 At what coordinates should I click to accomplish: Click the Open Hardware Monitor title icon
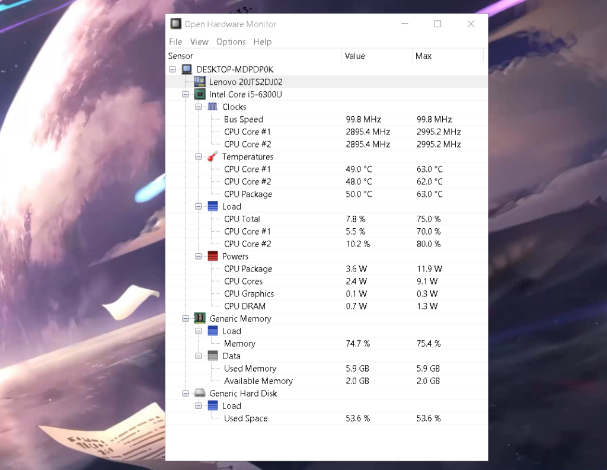[175, 24]
